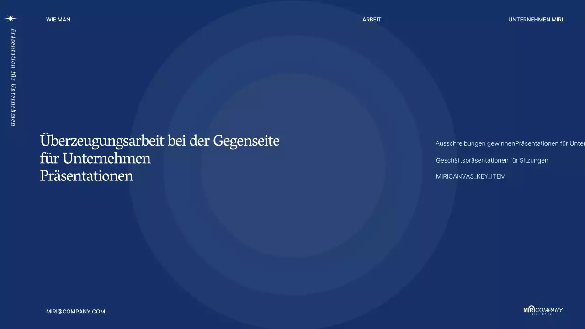Click the MIRICANVAS_KEY_ITEM placeholder
The height and width of the screenshot is (329, 585).
click(x=471, y=176)
